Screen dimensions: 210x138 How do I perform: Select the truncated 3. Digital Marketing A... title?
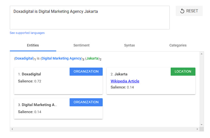point(37,105)
